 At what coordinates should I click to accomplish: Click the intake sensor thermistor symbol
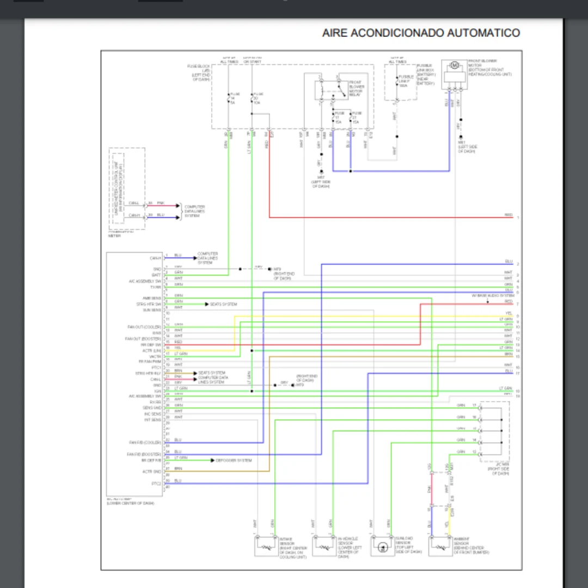tap(267, 548)
